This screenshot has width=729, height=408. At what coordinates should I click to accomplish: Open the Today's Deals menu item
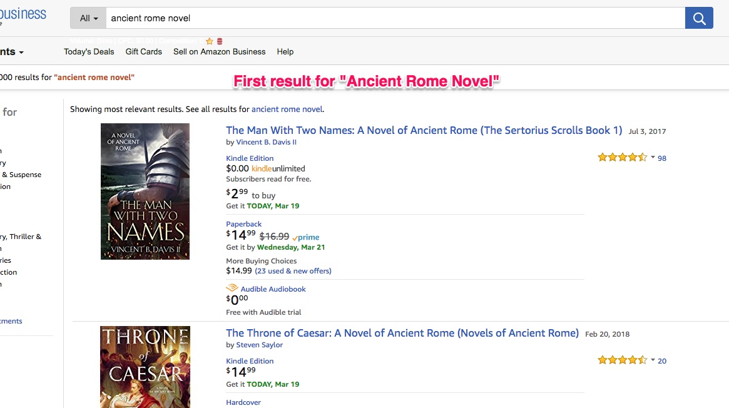point(89,51)
